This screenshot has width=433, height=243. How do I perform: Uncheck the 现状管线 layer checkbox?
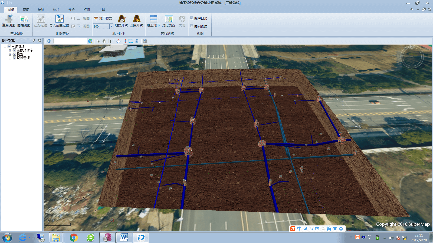click(15, 58)
